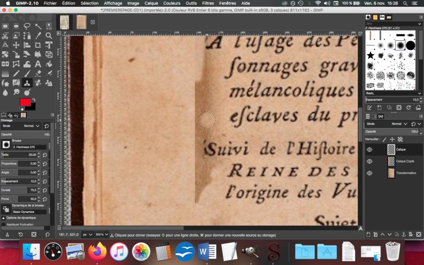Select the Clone stamp tool
Image resolution: width=424 pixels, height=265 pixels.
tap(27, 83)
